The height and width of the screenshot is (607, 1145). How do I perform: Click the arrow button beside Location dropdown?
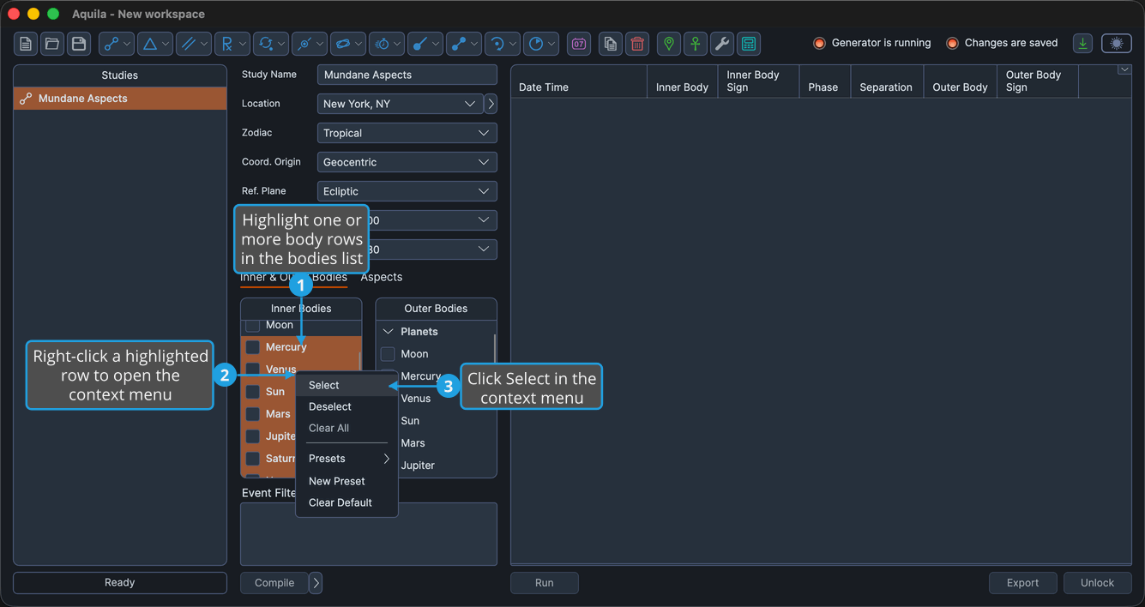click(x=491, y=104)
